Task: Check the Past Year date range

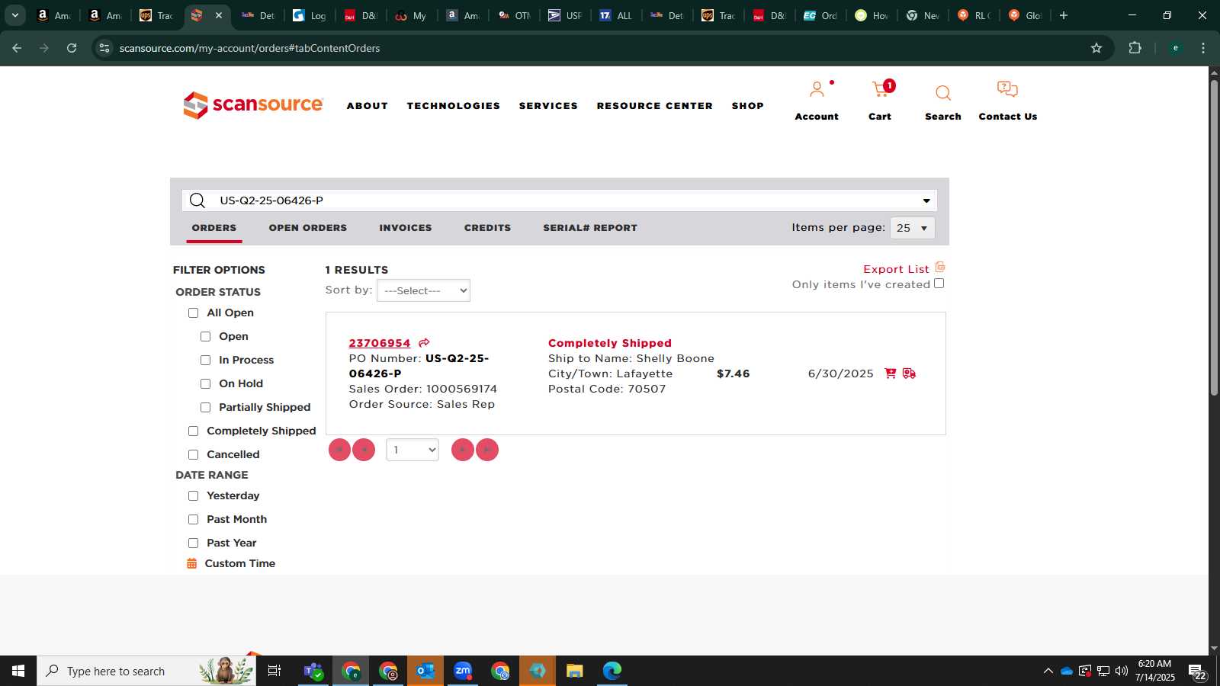Action: pos(194,543)
